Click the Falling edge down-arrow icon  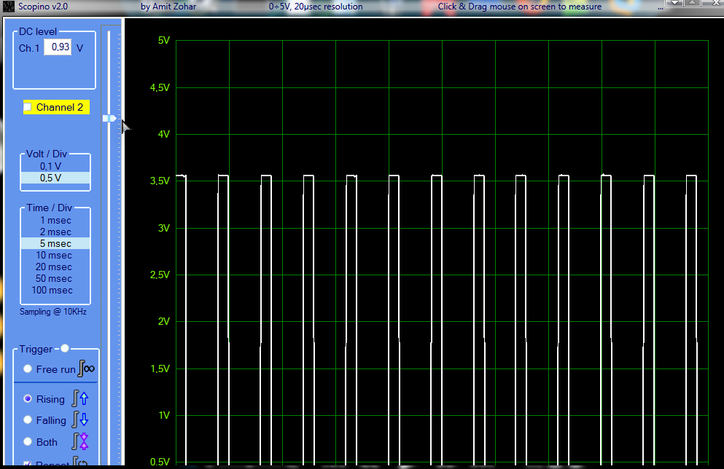(x=81, y=419)
